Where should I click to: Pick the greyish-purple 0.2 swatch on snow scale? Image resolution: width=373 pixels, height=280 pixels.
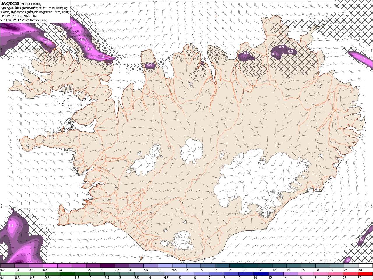coord(7,266)
